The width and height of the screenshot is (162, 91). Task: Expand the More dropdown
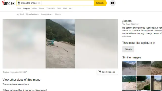[x=58, y=14]
